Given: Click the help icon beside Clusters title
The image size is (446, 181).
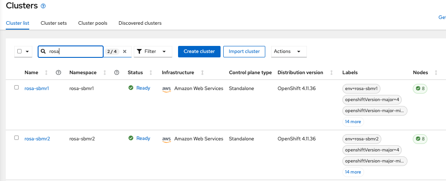Looking at the screenshot, I should coord(43,6).
